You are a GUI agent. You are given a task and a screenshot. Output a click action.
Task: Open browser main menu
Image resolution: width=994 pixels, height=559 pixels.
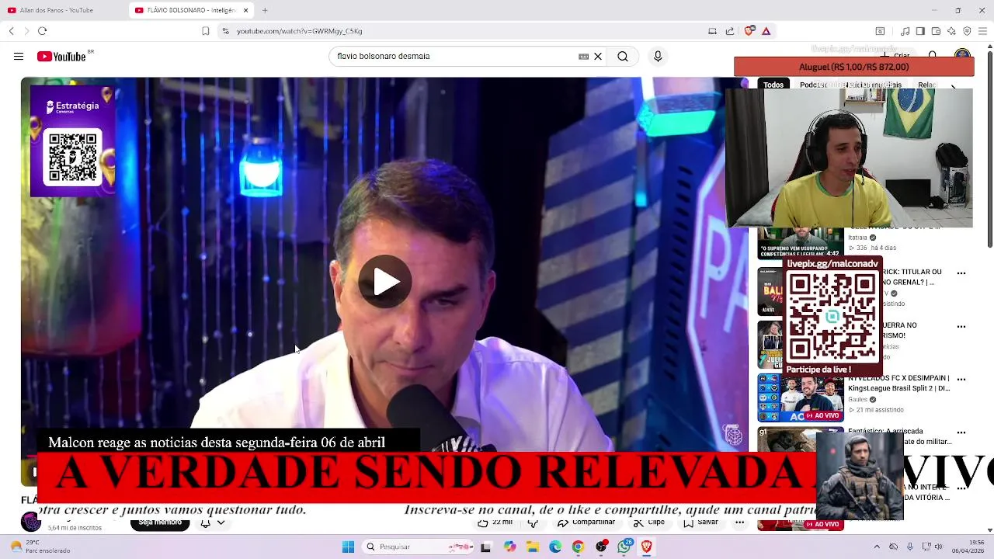(982, 31)
